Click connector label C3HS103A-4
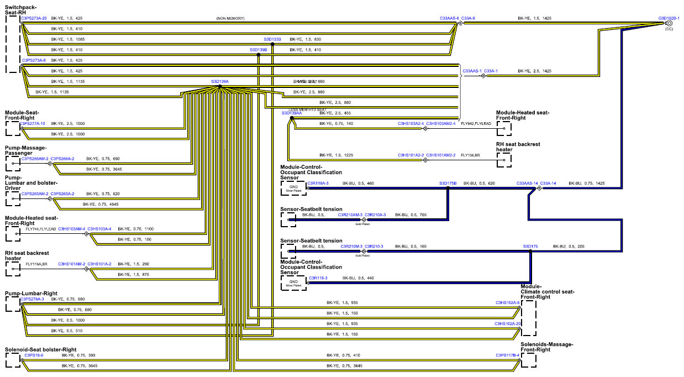The image size is (684, 377). pos(99,228)
